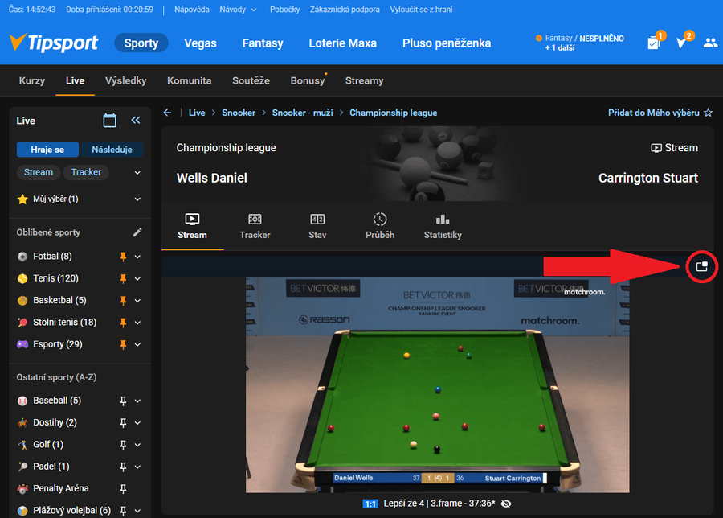
Task: Unpin Stolní tenis from favorite sports
Action: pyautogui.click(x=123, y=323)
